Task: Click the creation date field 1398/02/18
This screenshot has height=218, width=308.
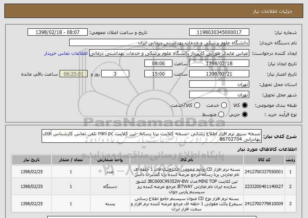Action: [219, 64]
